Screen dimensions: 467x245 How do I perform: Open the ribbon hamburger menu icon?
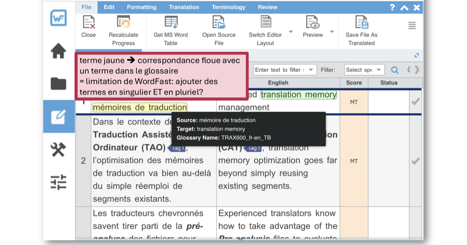pyautogui.click(x=412, y=25)
